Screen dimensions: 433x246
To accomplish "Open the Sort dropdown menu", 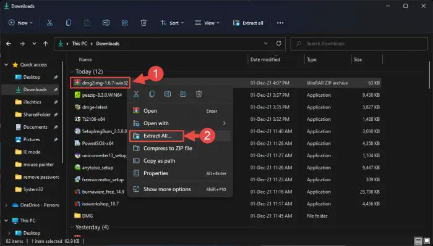I will click(x=172, y=23).
